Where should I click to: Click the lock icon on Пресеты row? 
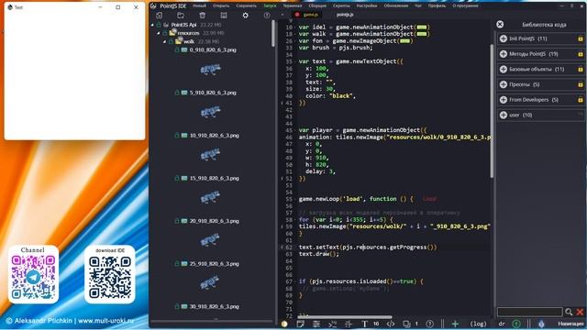581,84
